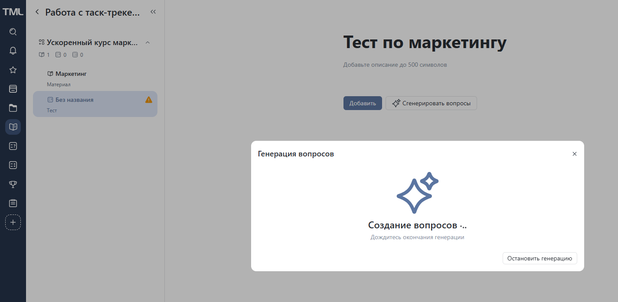Screen dimensions: 618x302
Task: Open the materials panel via the stacked cards icon
Action: click(13, 89)
